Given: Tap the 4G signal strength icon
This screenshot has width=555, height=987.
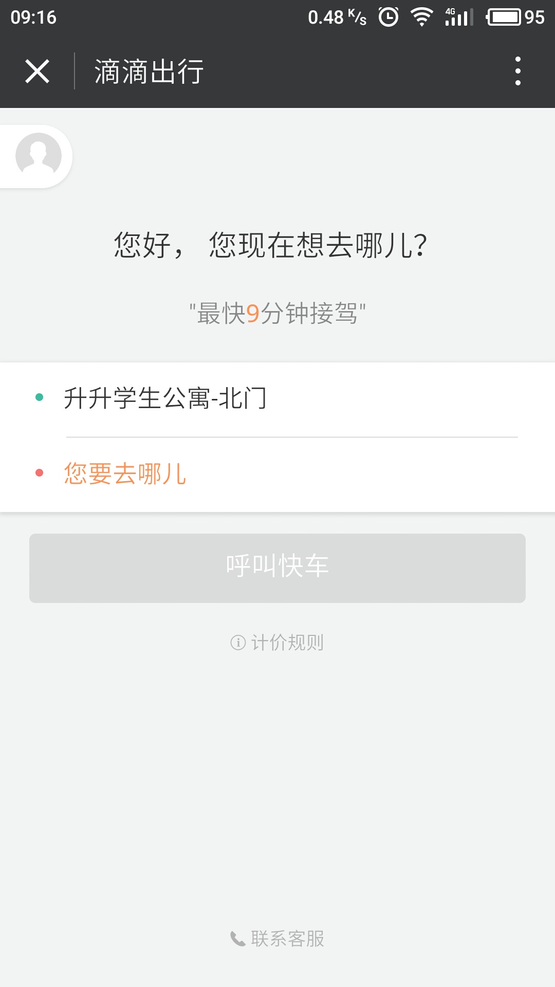Looking at the screenshot, I should coord(459,17).
